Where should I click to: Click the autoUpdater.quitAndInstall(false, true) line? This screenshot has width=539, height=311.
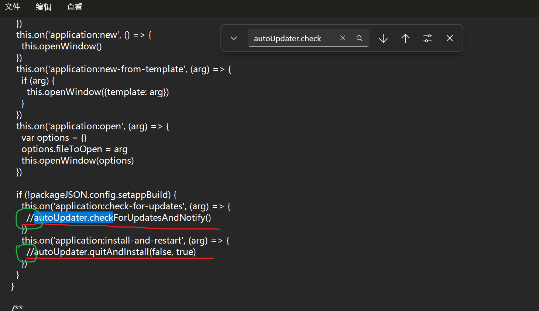(x=111, y=252)
